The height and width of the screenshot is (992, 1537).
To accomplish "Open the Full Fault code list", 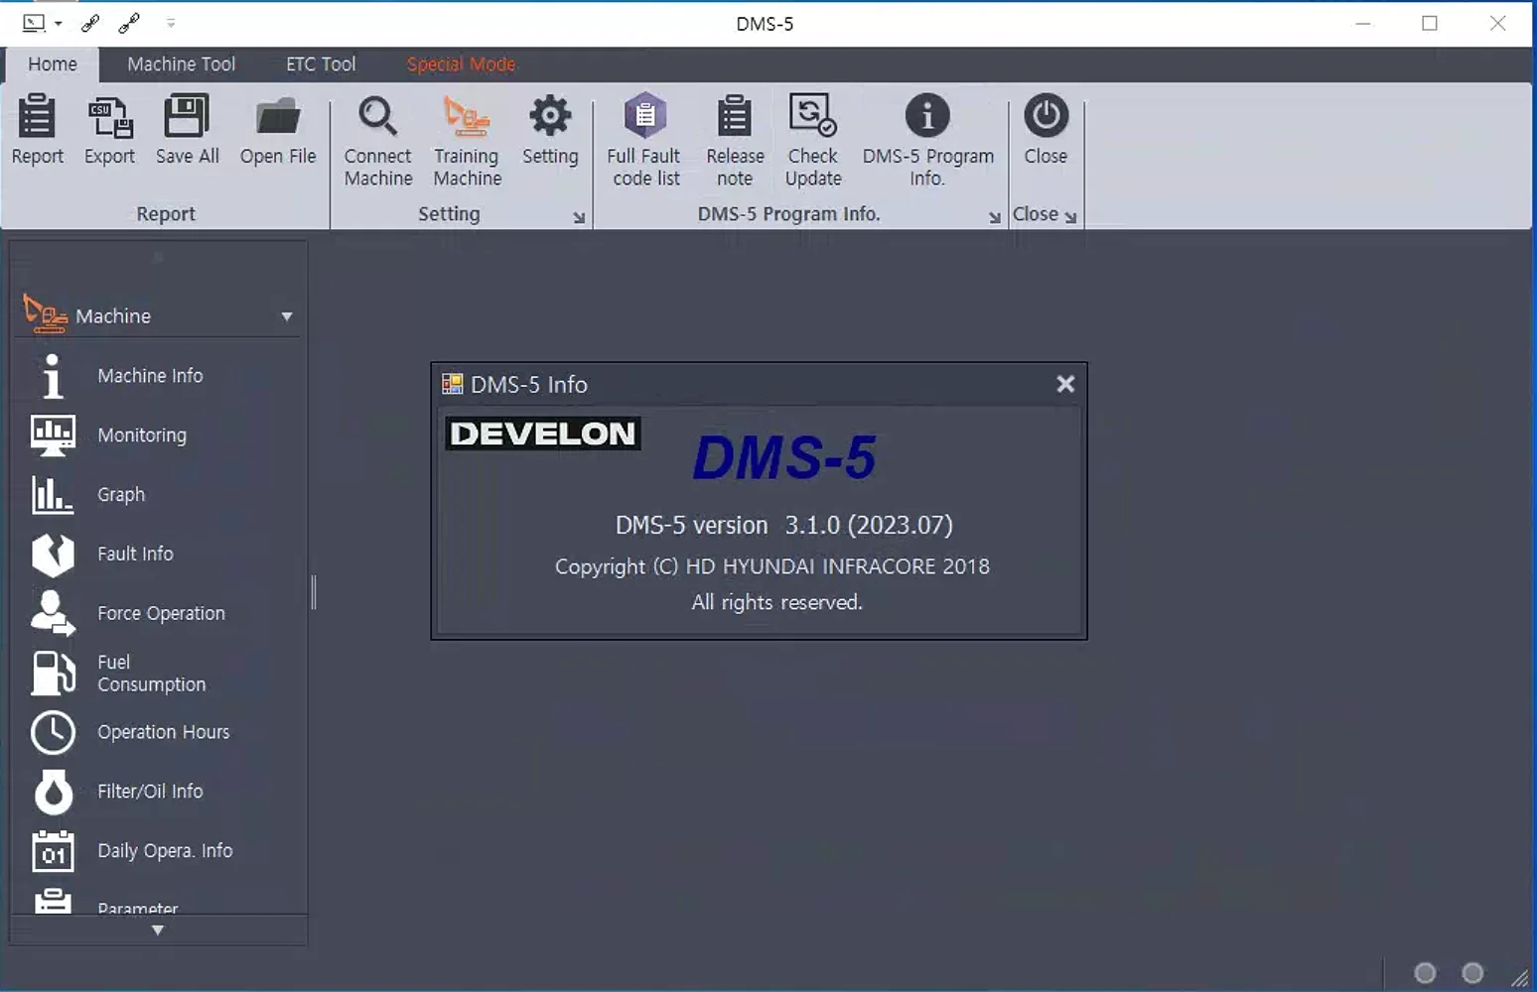I will tap(644, 139).
